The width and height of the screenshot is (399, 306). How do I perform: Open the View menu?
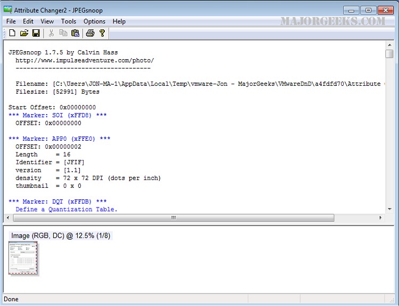47,21
